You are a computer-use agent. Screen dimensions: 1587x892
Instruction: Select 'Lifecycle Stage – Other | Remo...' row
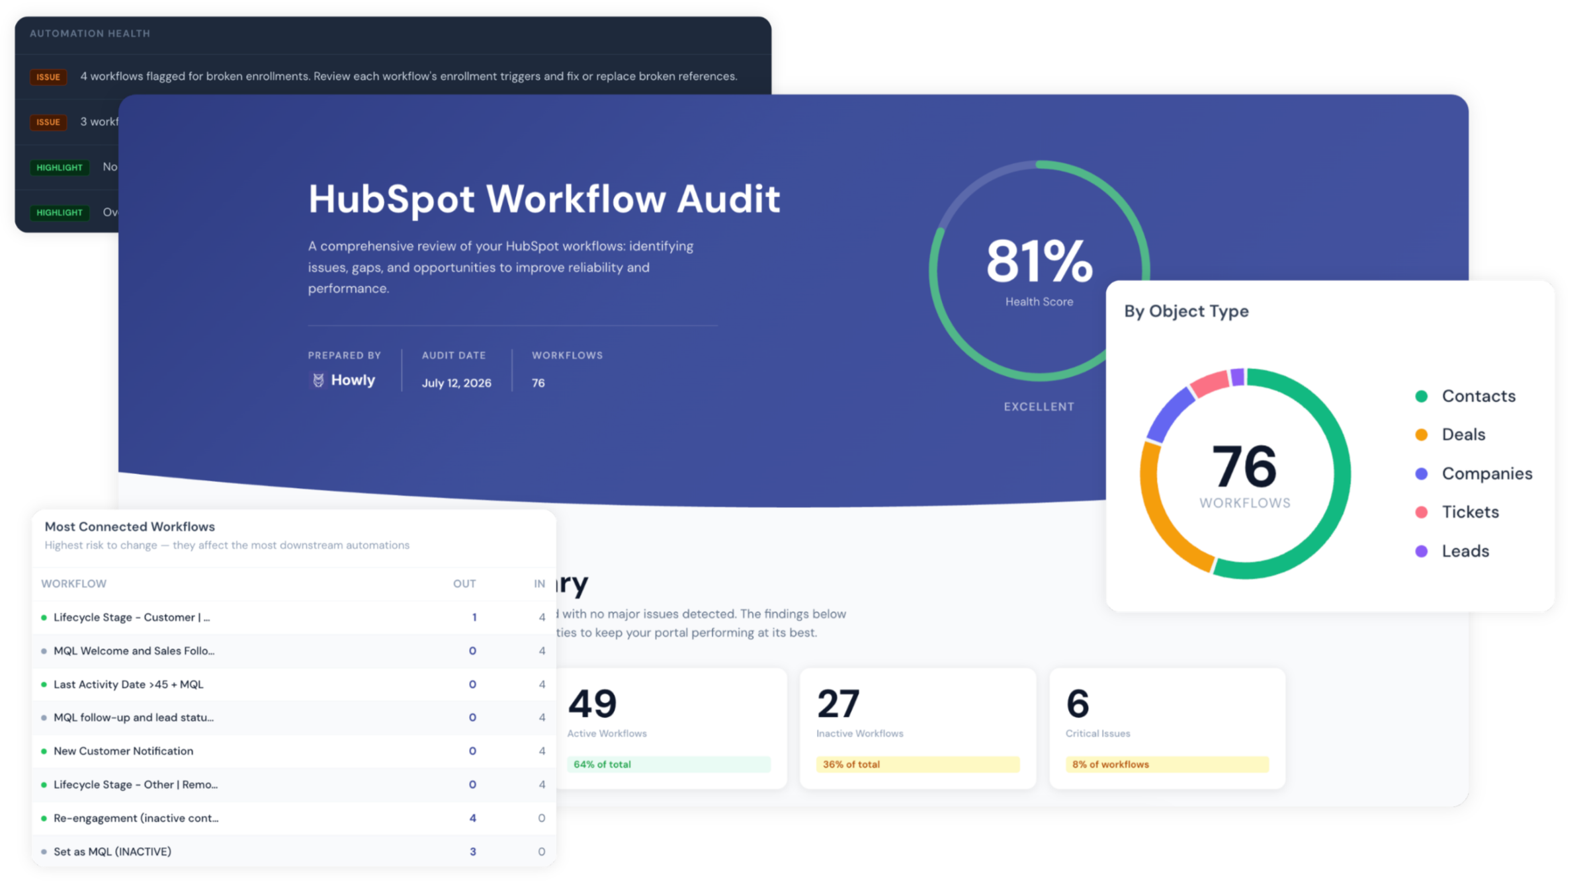tap(294, 785)
